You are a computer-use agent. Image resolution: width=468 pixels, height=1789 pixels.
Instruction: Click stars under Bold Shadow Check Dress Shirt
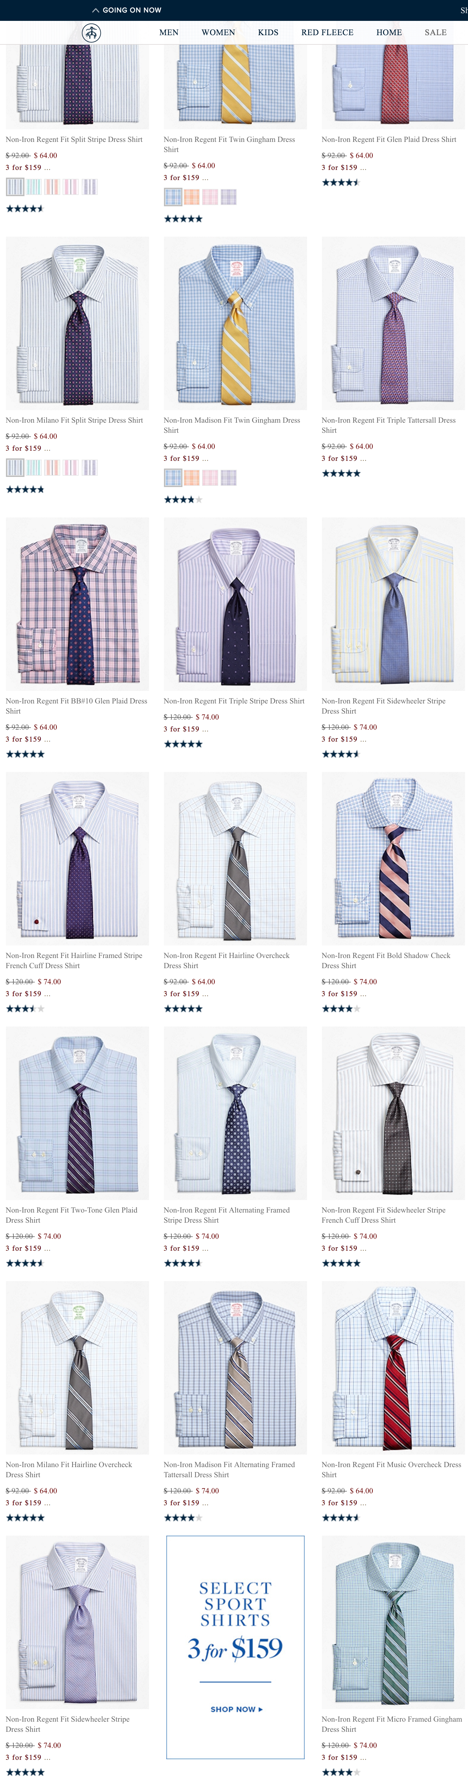[x=340, y=1008]
